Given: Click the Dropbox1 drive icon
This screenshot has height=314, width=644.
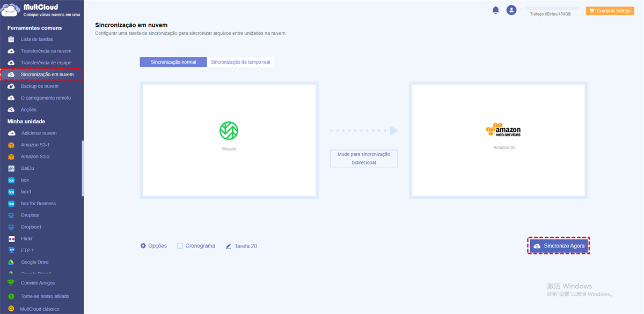Looking at the screenshot, I should [11, 227].
